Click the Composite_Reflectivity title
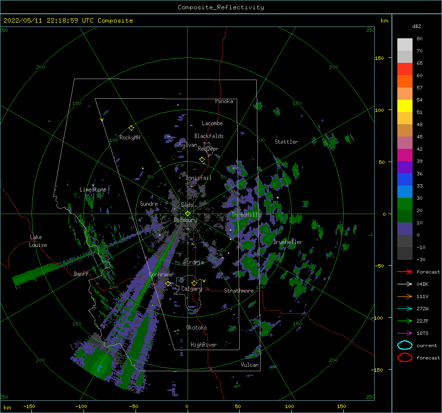This screenshot has height=413, width=442. (x=221, y=7)
